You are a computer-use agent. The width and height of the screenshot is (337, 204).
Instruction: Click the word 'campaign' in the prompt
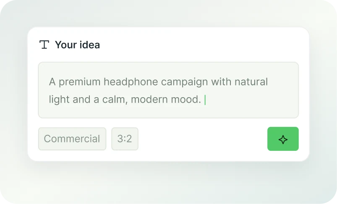pyautogui.click(x=184, y=83)
